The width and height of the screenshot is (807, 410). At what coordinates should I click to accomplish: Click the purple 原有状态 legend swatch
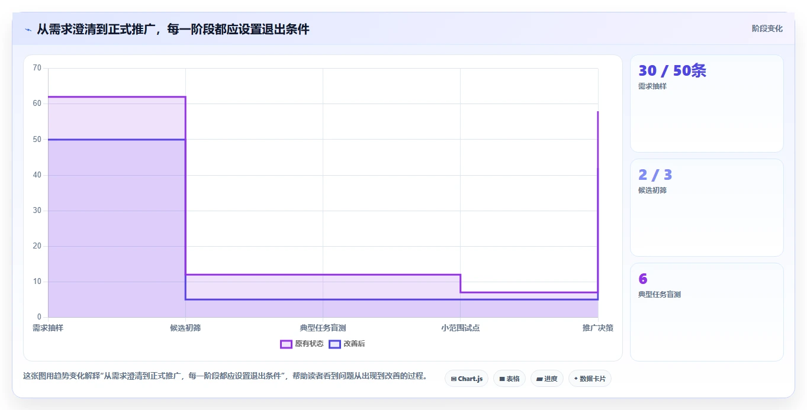tap(286, 344)
